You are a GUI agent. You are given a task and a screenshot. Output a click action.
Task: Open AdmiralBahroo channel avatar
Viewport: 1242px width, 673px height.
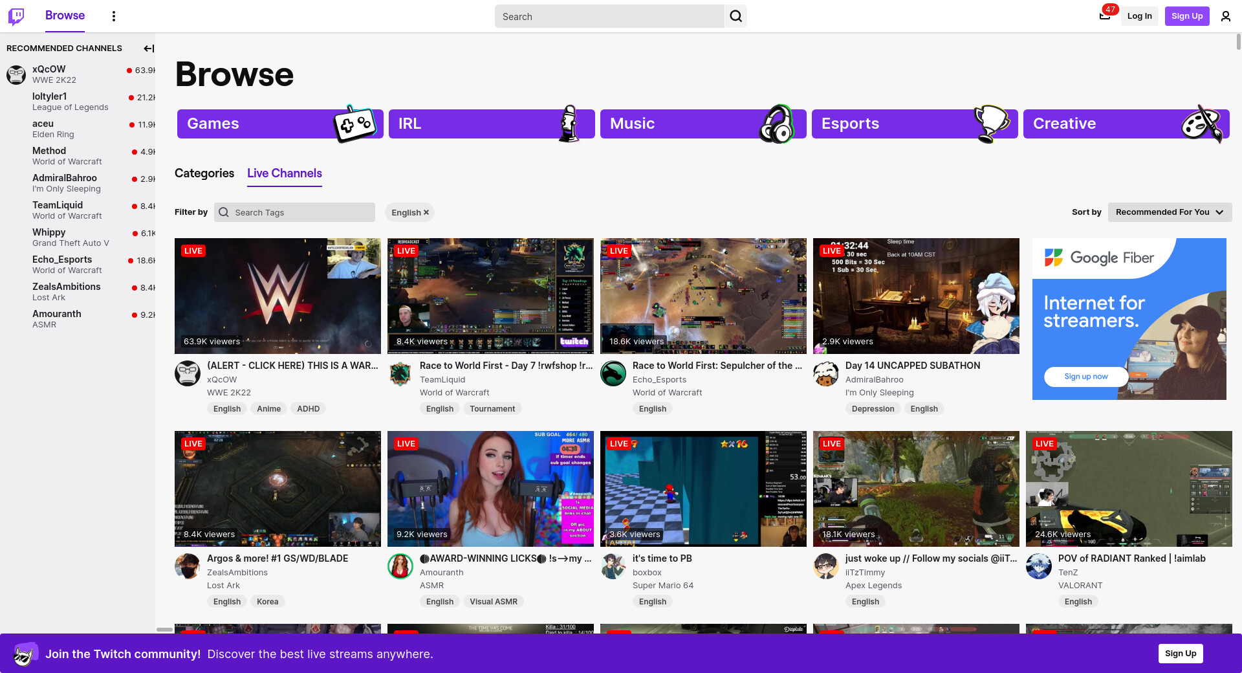pyautogui.click(x=826, y=373)
